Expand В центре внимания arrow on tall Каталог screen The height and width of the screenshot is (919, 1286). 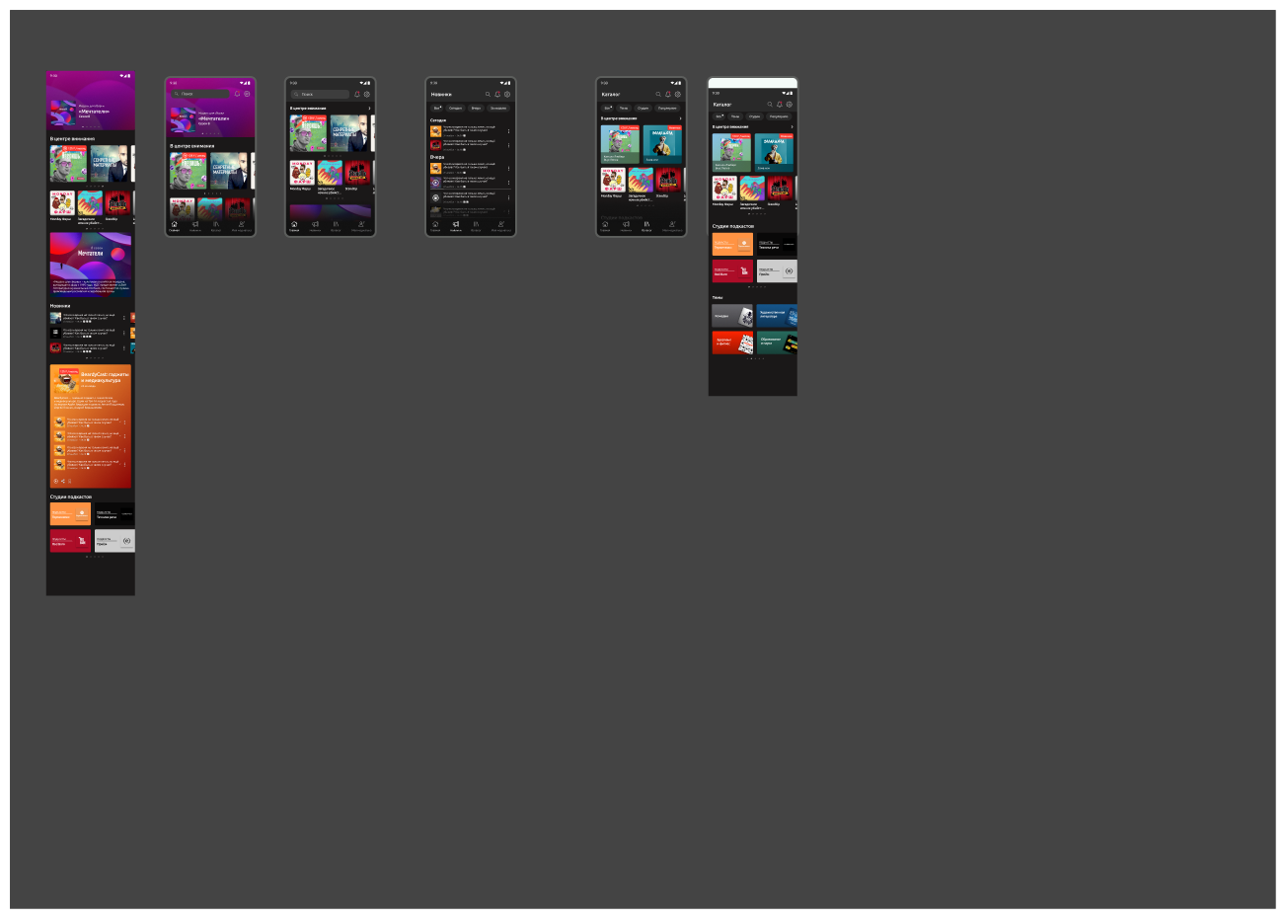(792, 126)
